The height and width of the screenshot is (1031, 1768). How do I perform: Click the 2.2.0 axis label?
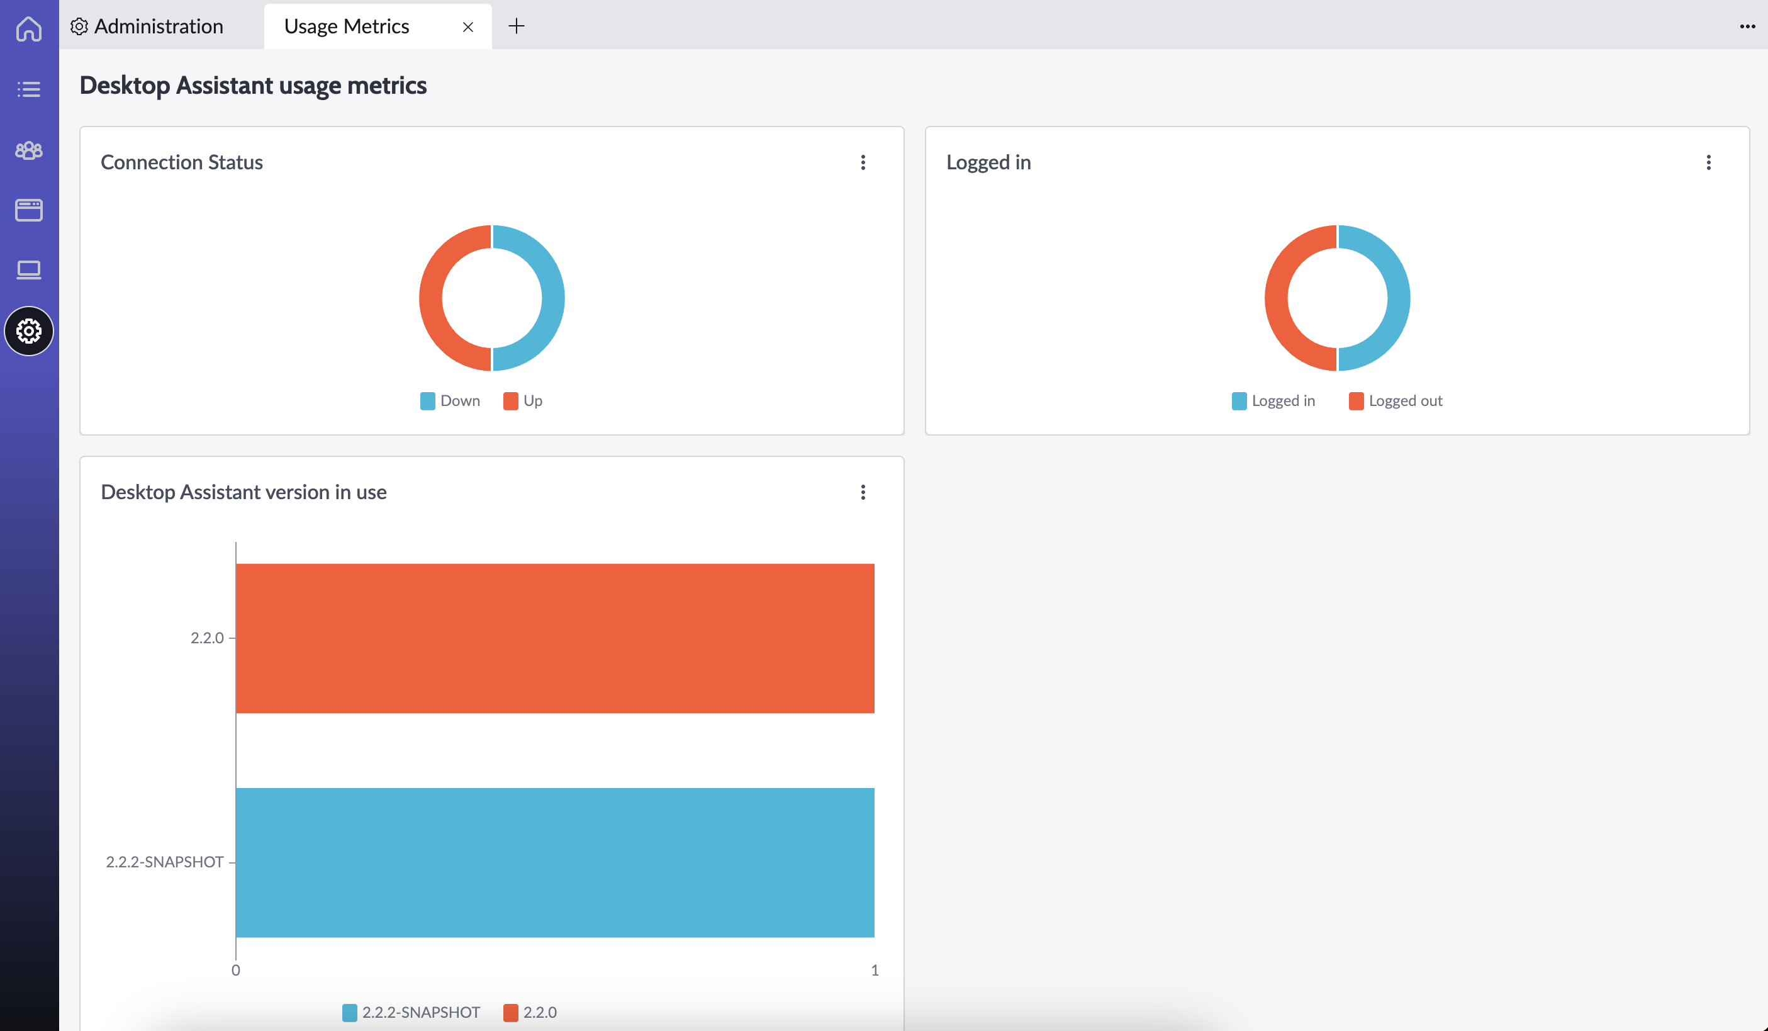(x=207, y=638)
